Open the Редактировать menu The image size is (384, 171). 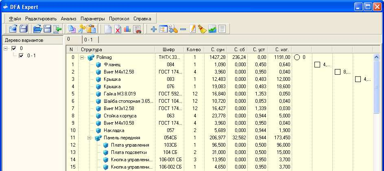(41, 19)
